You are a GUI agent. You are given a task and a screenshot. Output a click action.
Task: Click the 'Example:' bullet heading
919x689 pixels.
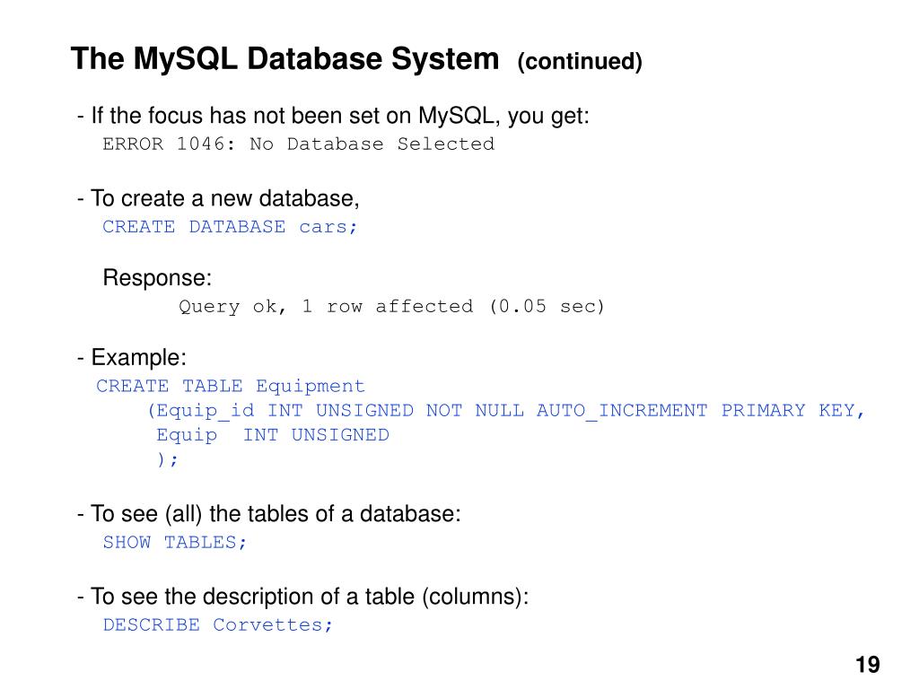pos(132,357)
